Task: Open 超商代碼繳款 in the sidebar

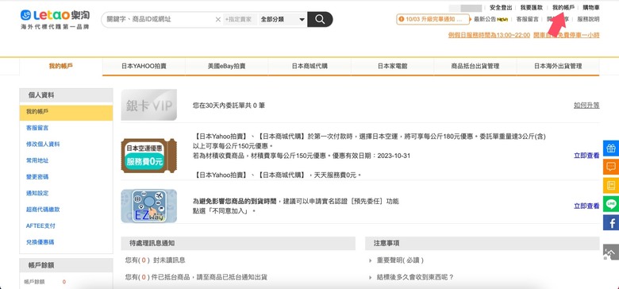Action: (x=43, y=210)
